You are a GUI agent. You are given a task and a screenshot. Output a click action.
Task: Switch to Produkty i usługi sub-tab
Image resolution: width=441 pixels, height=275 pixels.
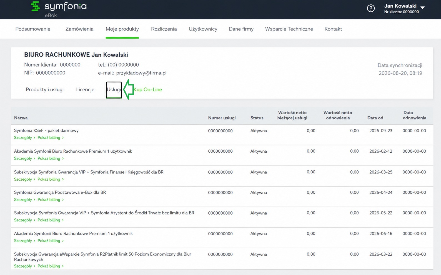[45, 89]
